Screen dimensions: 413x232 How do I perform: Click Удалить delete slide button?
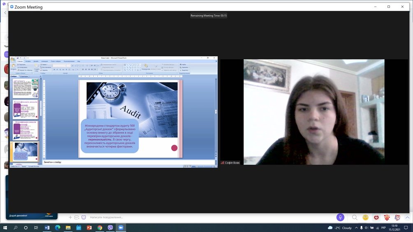click(x=44, y=70)
